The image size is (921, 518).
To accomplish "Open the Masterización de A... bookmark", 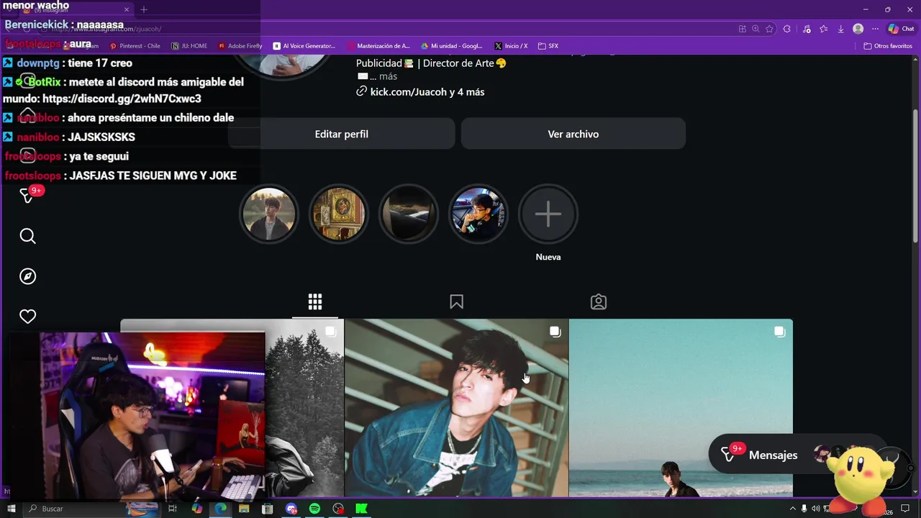I will click(x=378, y=46).
